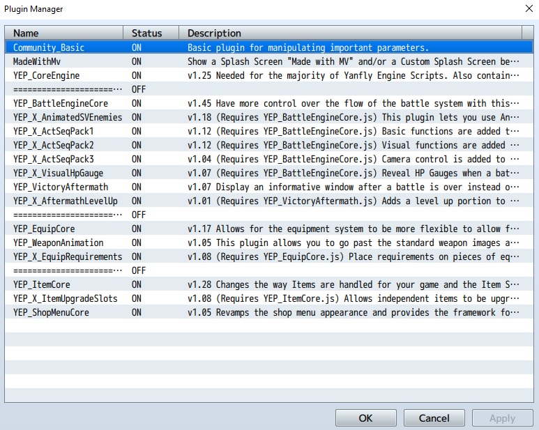The height and width of the screenshot is (430, 539).
Task: Click the 'Show a Splash Screen' description
Action: coord(353,61)
